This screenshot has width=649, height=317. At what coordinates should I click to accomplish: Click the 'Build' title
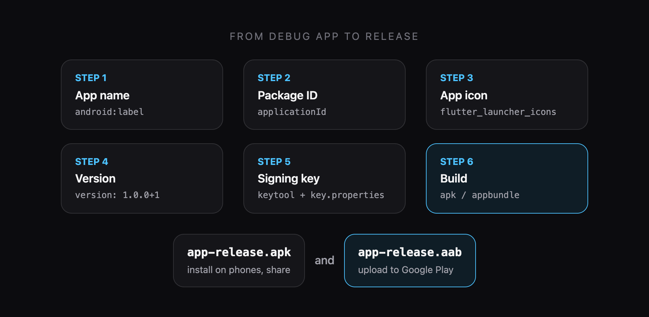454,178
